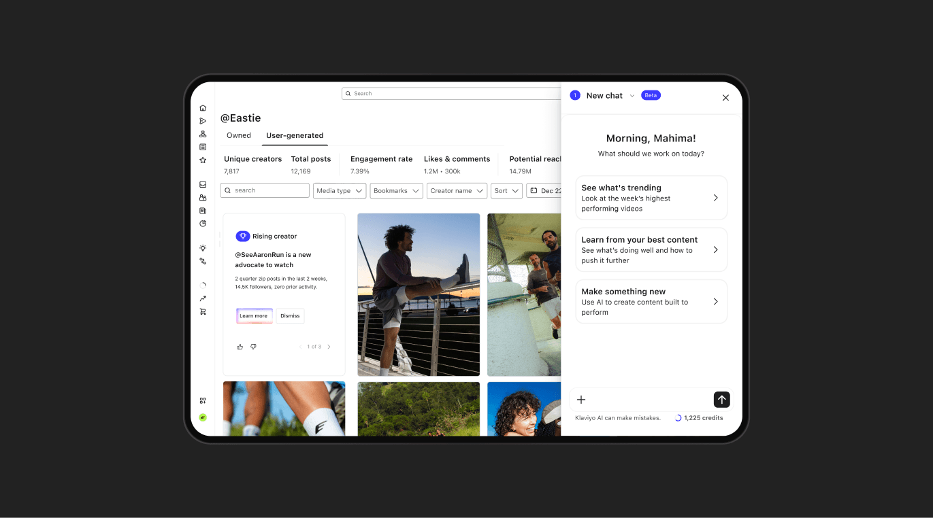This screenshot has height=518, width=933.
Task: Click the chat message input field
Action: (x=650, y=400)
